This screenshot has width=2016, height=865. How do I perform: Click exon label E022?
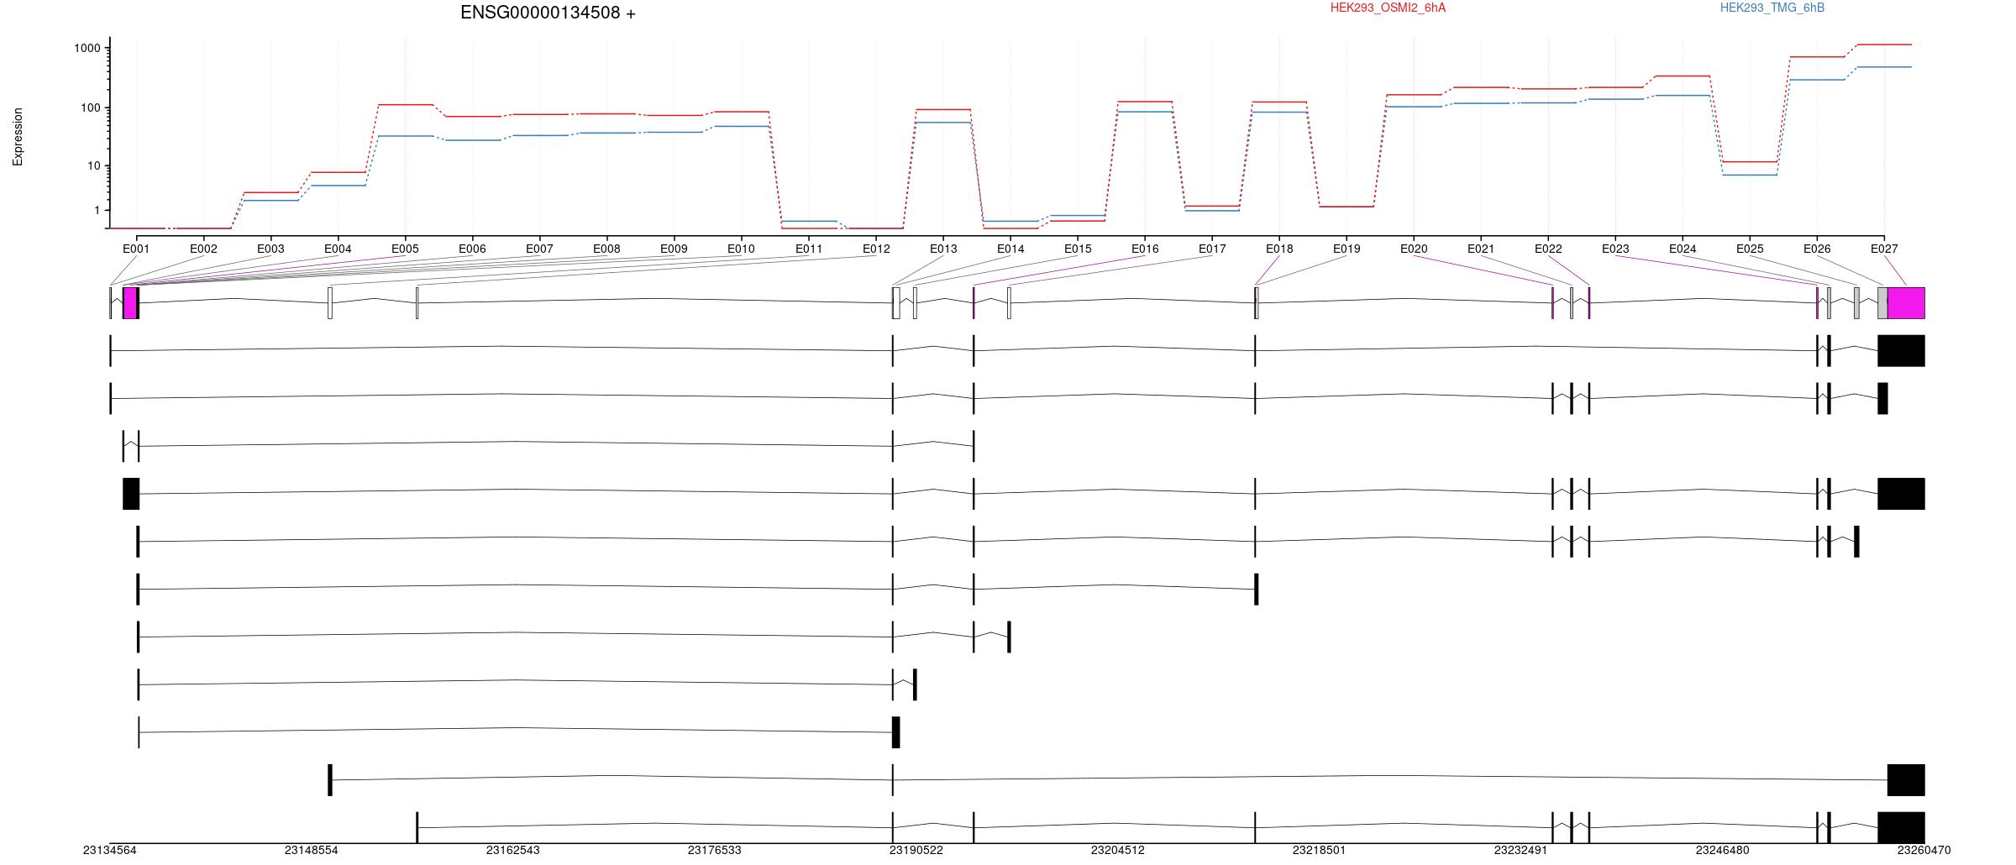coord(1548,249)
